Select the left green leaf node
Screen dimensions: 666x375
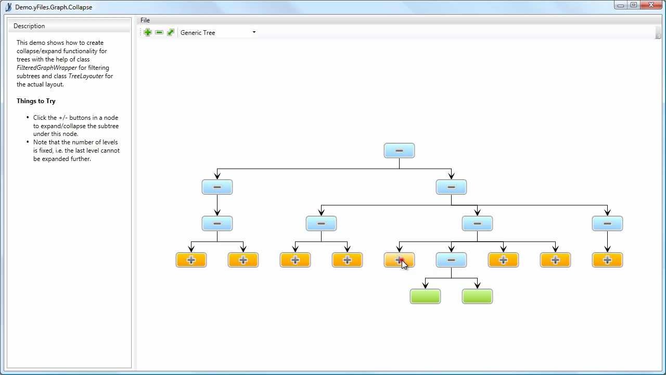pos(425,296)
